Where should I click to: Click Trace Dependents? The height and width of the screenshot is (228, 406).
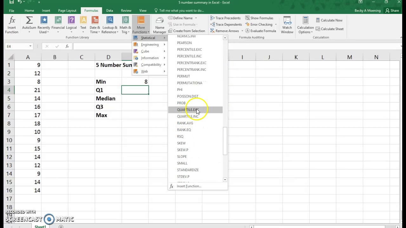click(226, 24)
